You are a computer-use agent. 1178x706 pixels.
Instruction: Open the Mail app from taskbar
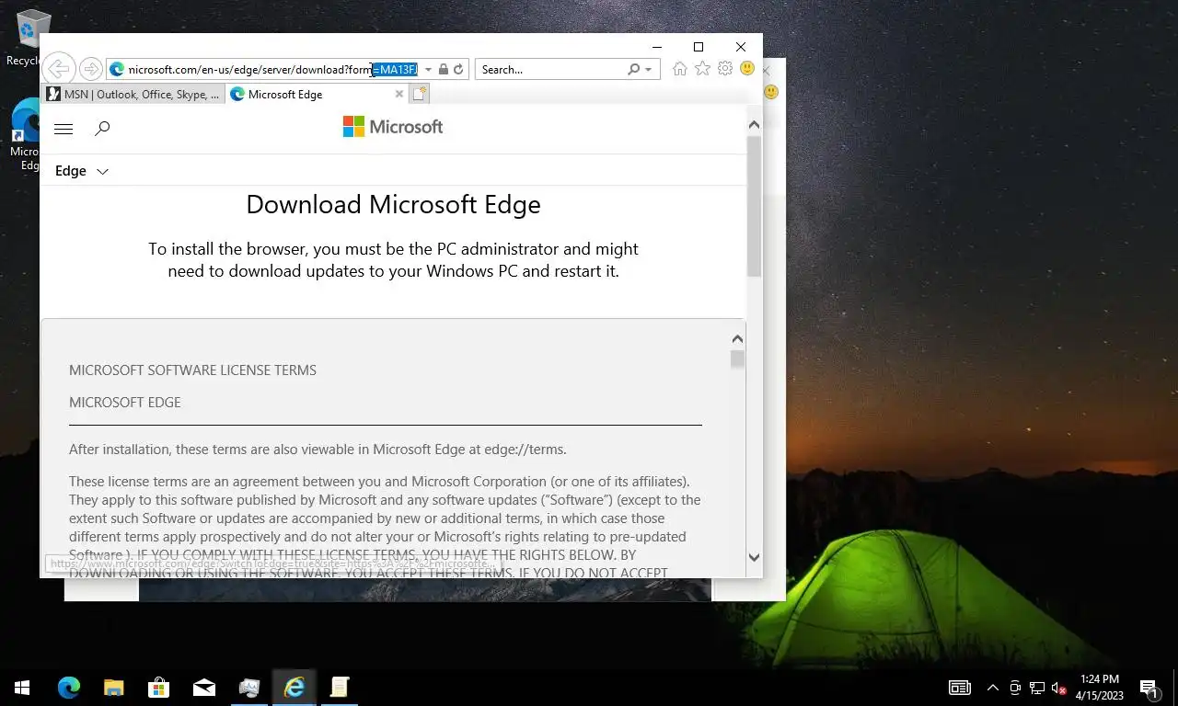click(x=203, y=688)
